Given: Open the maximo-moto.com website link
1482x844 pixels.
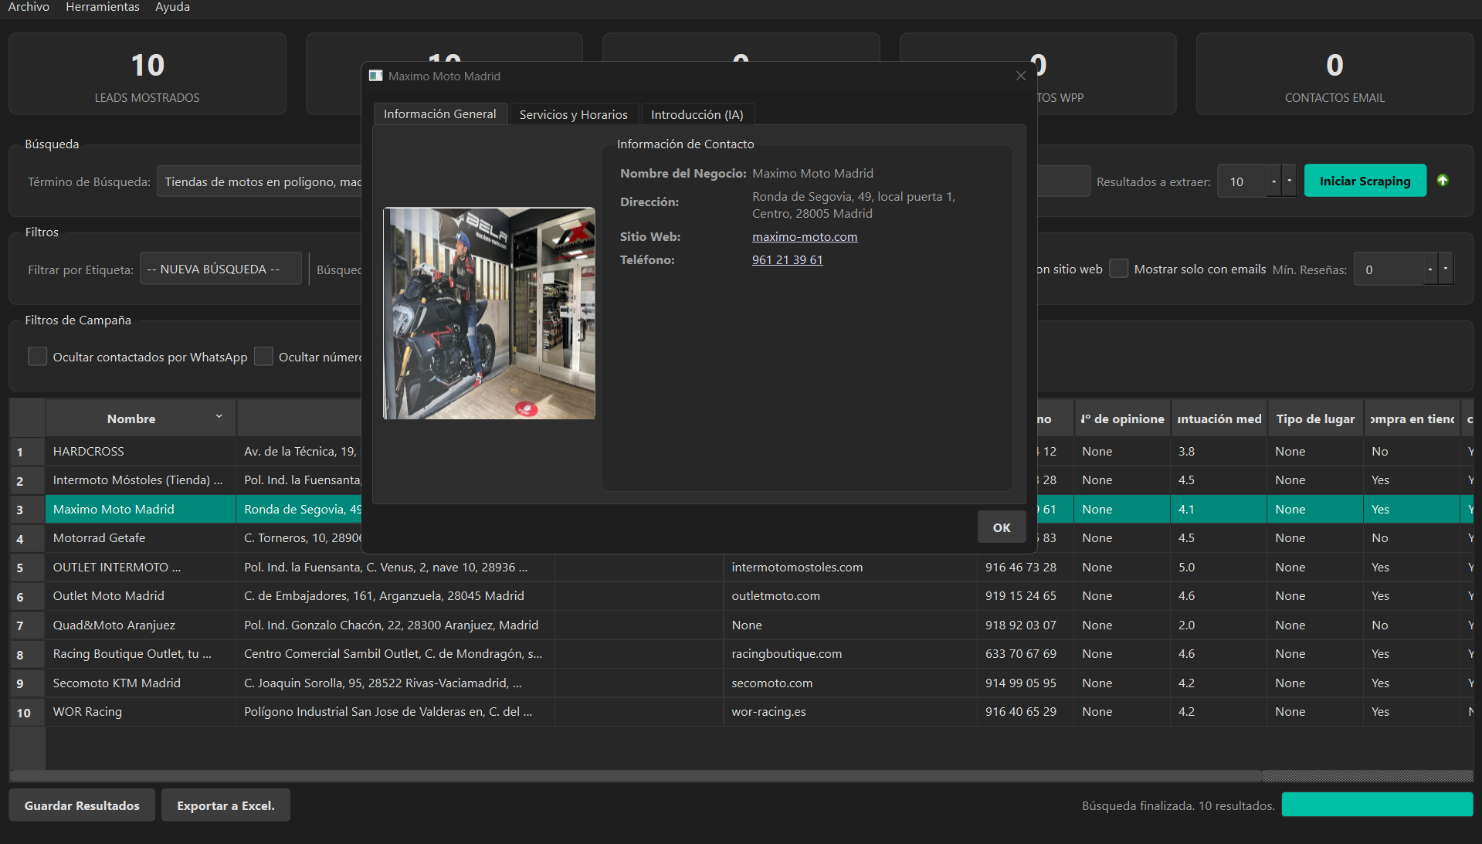Looking at the screenshot, I should coord(805,237).
